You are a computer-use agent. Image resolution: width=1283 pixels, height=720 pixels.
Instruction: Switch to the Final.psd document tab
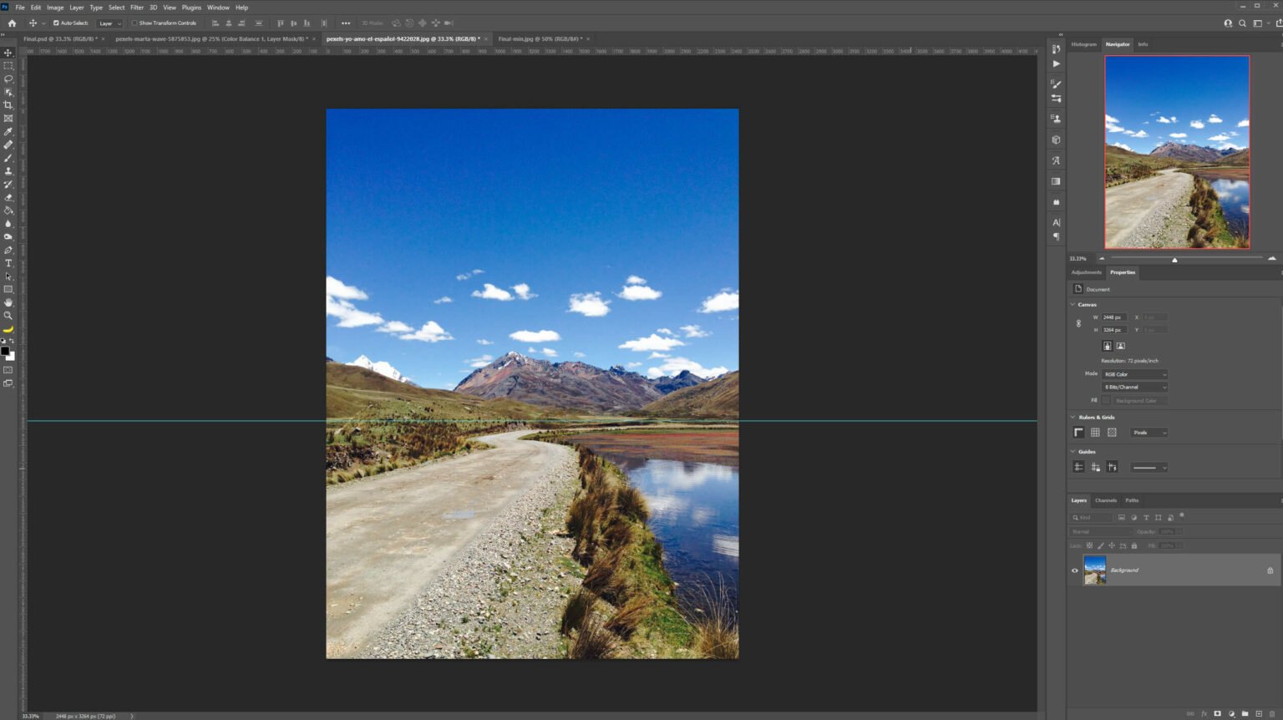coord(58,39)
